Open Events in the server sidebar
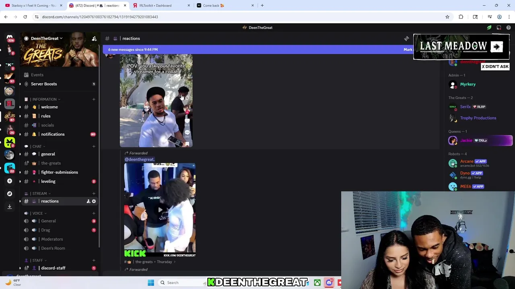 (60, 75)
